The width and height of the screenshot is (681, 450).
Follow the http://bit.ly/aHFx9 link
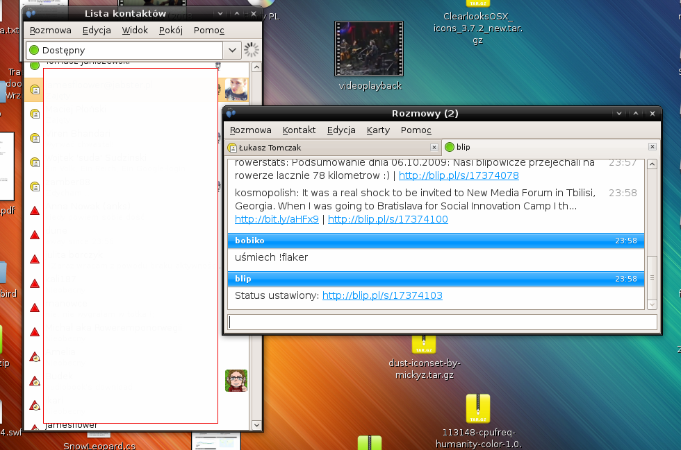click(277, 219)
